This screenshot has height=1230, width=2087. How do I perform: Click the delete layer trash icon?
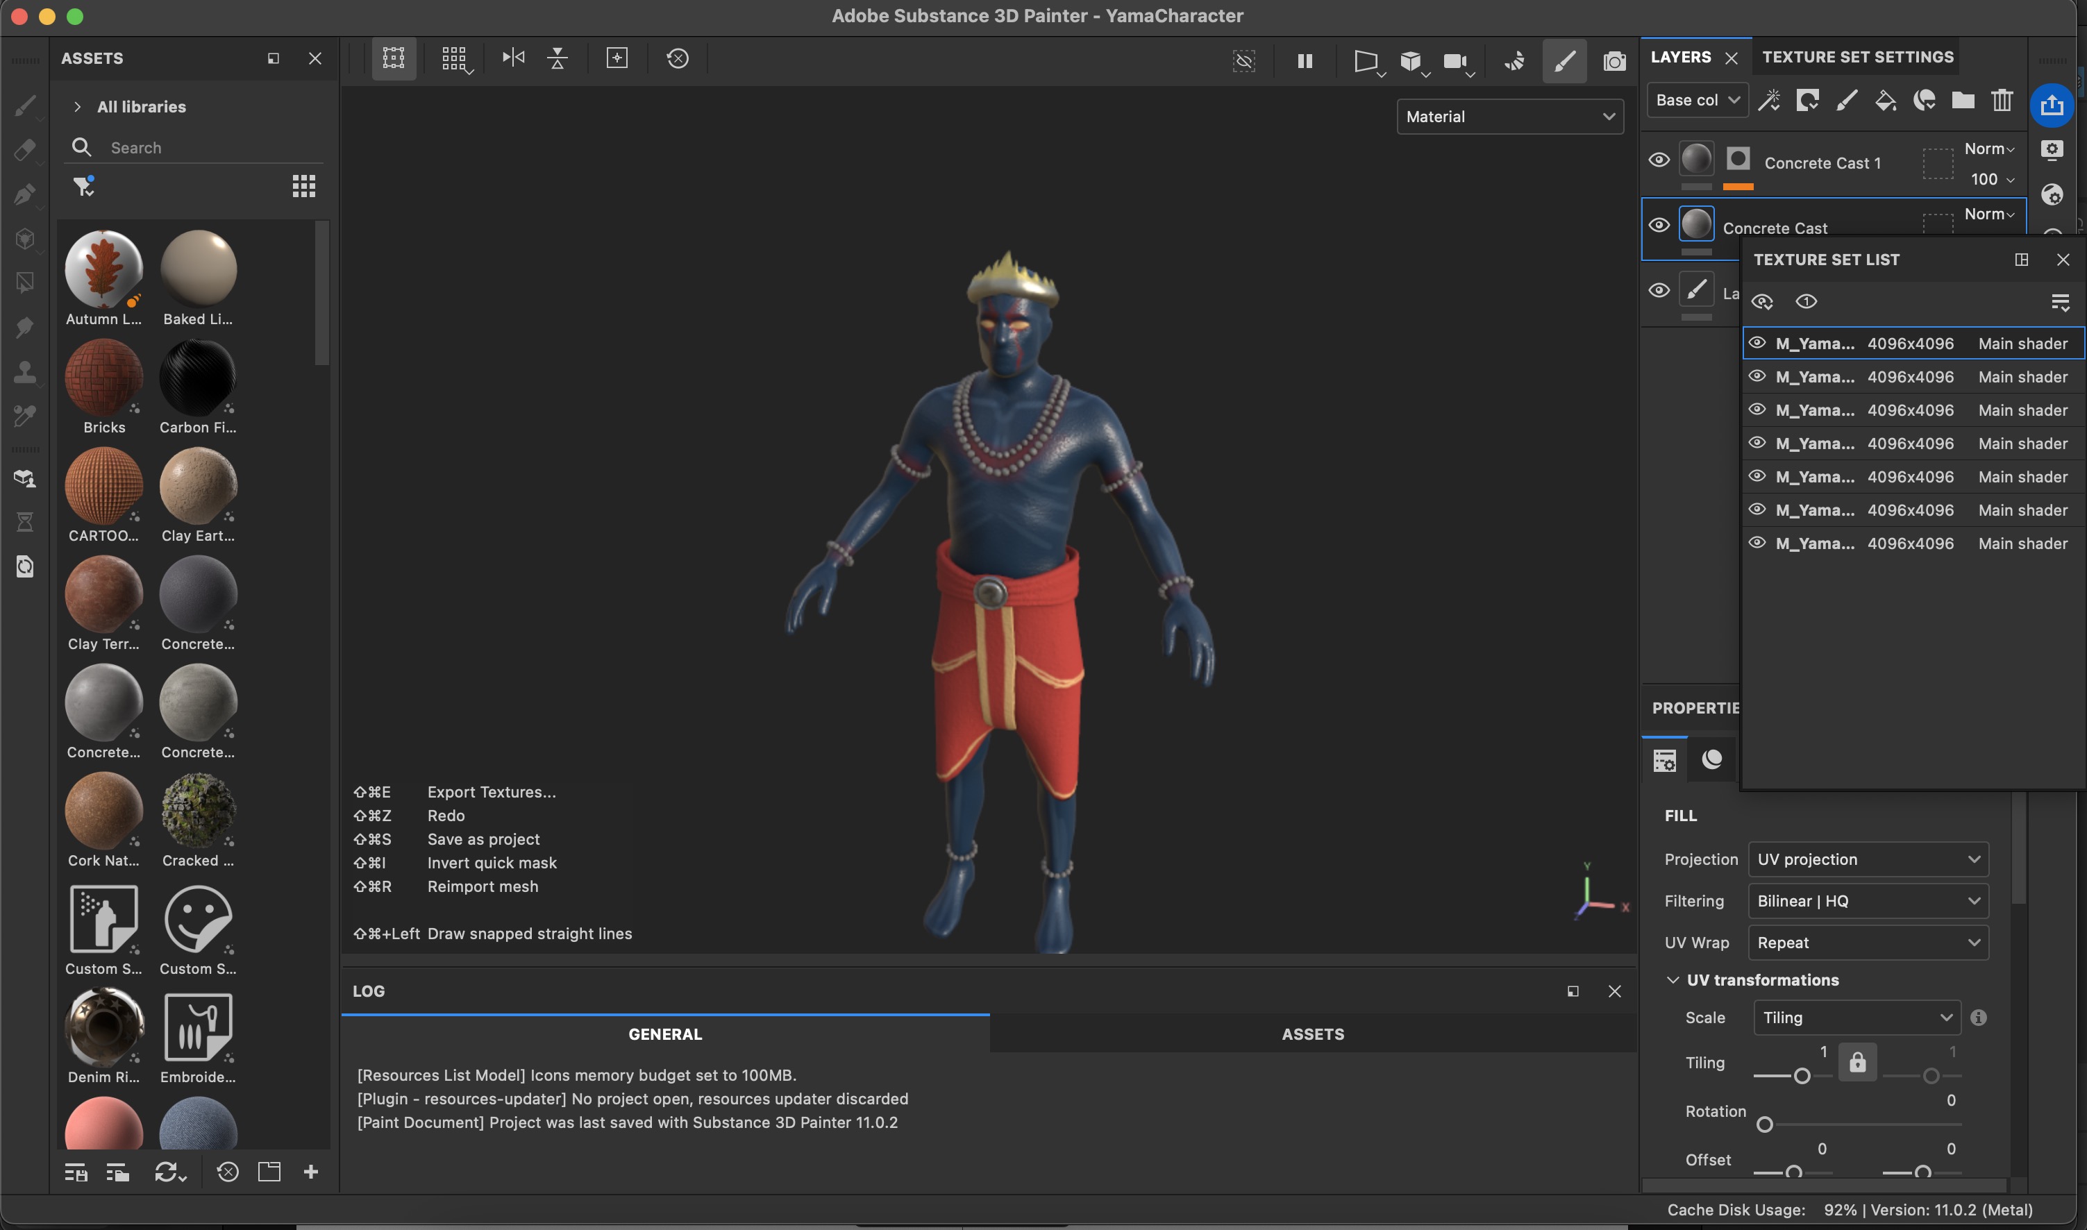(2002, 101)
